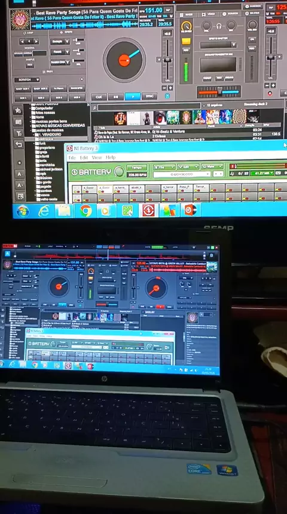The width and height of the screenshot is (287, 514).
Task: Open Internet Explorer on external monitor taskbar
Action: (x=44, y=211)
